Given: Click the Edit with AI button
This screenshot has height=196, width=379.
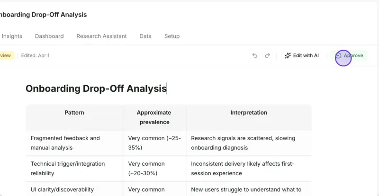Looking at the screenshot, I should click(x=302, y=55).
